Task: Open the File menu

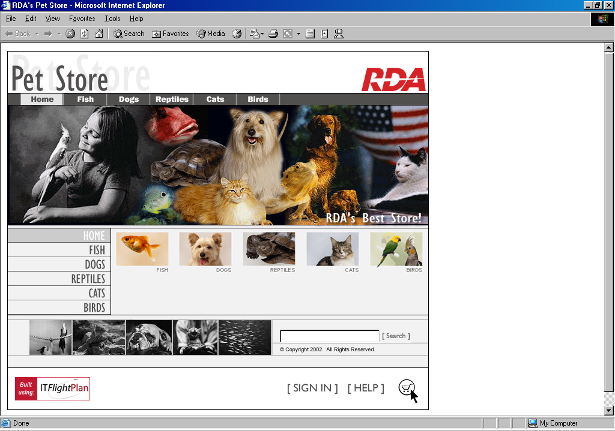Action: point(11,19)
